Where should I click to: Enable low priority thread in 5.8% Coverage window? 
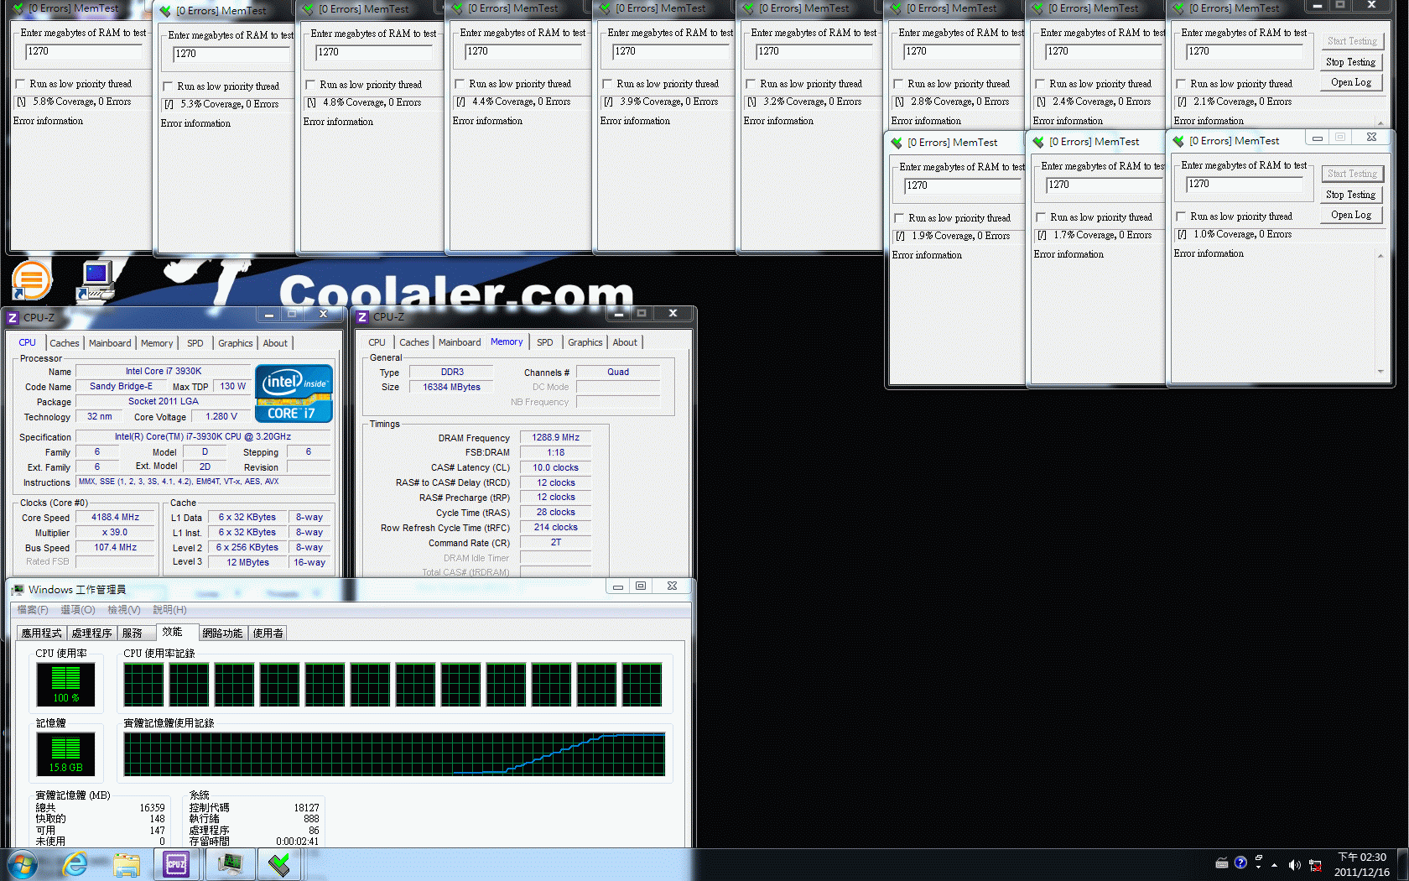pos(21,84)
